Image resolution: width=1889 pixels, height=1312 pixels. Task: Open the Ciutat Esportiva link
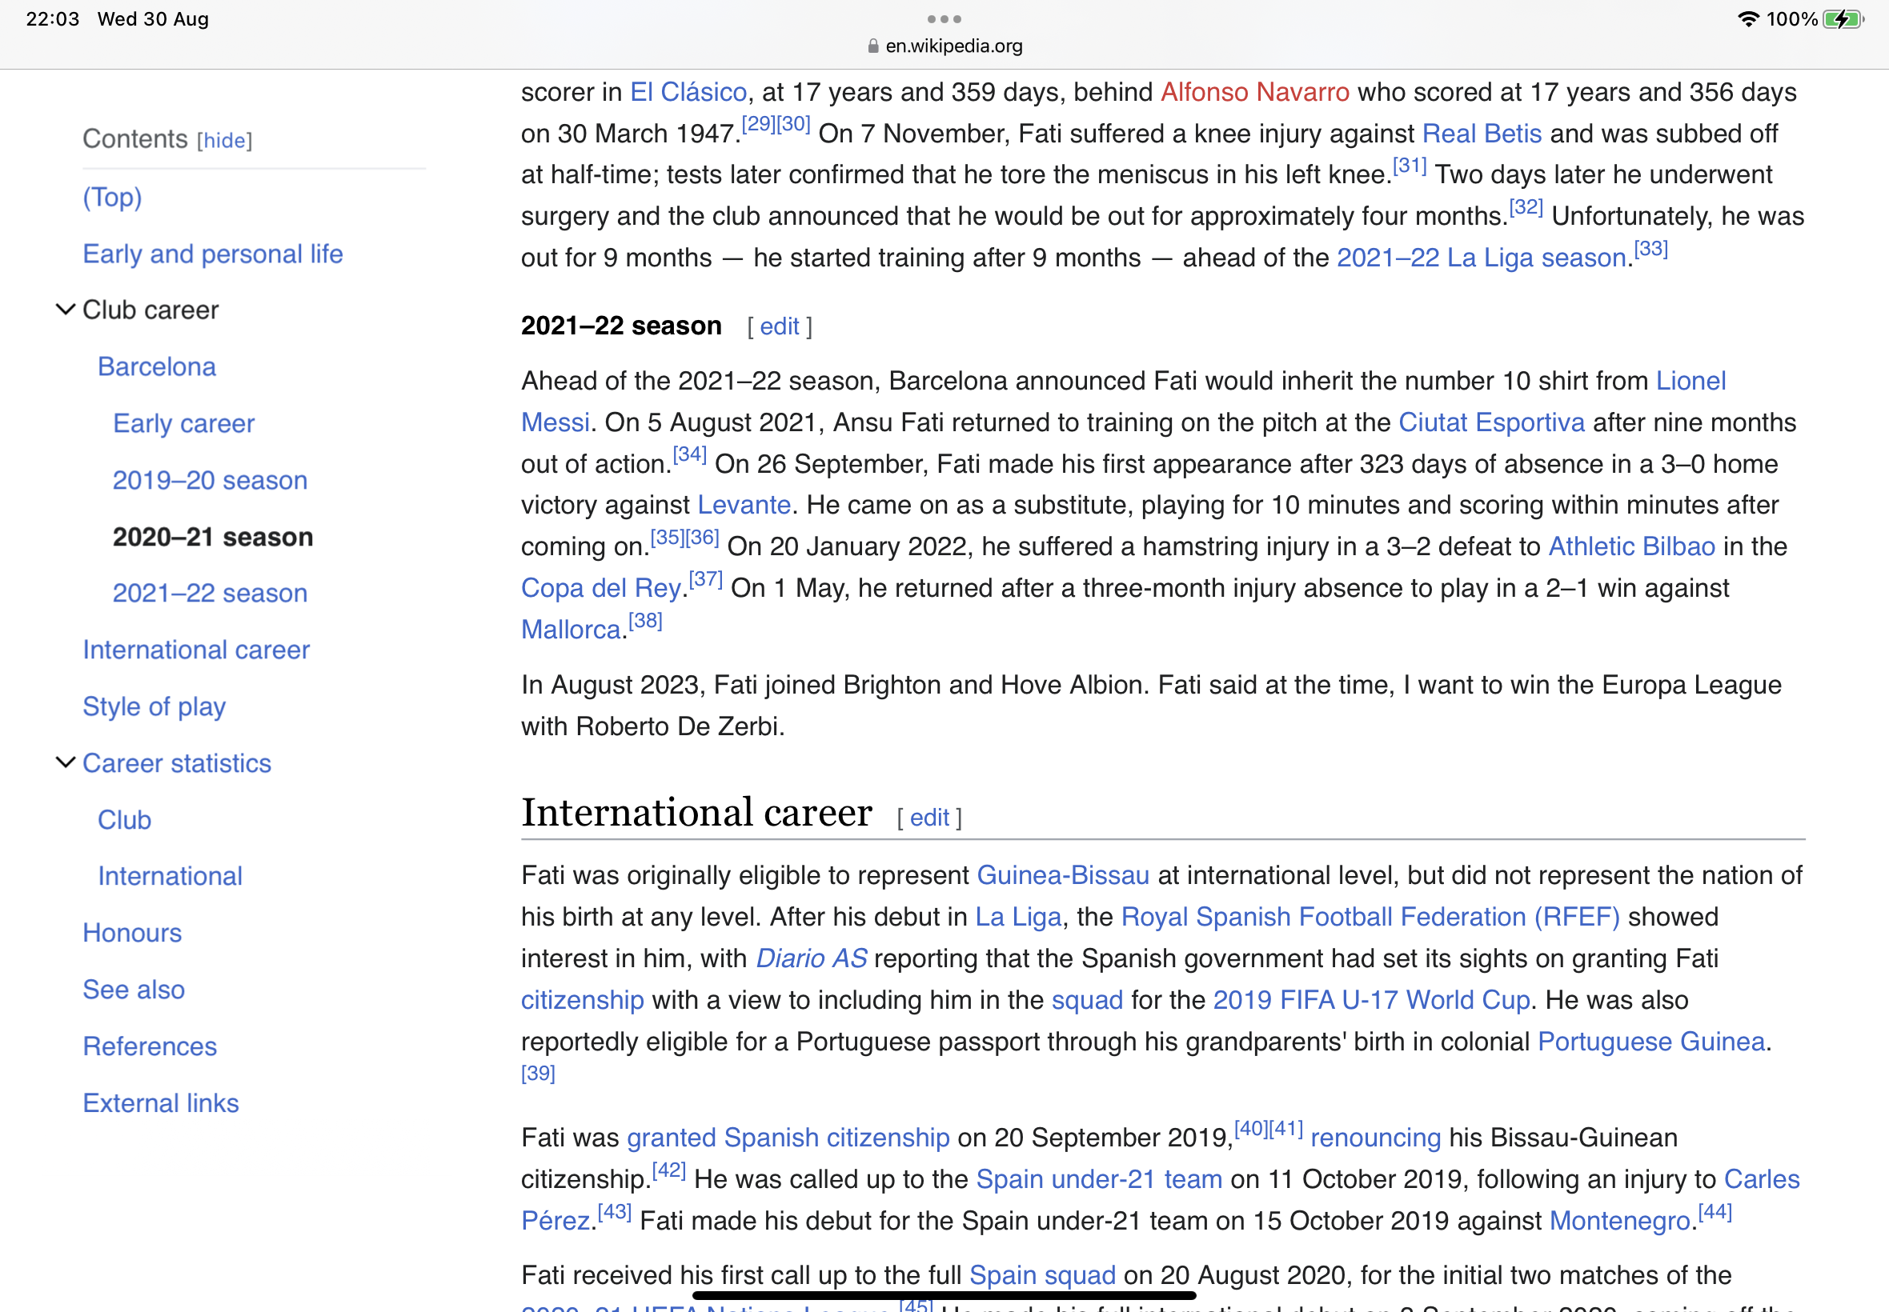tap(1491, 422)
